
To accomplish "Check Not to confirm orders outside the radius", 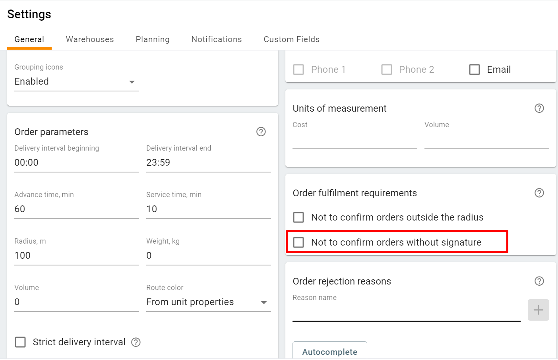I will point(298,217).
